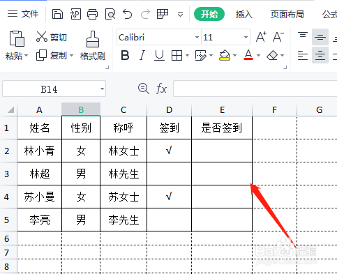Click into the formula bar field
The image size is (337, 274).
pyautogui.click(x=255, y=89)
